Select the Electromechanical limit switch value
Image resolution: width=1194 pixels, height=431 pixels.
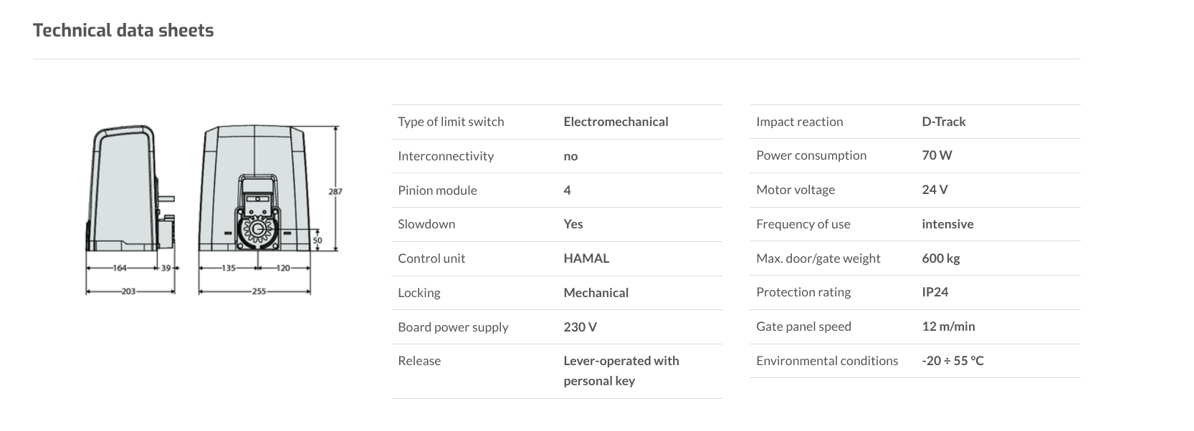(x=616, y=122)
